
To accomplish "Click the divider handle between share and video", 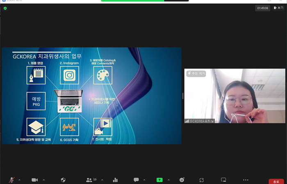I will point(183,96).
